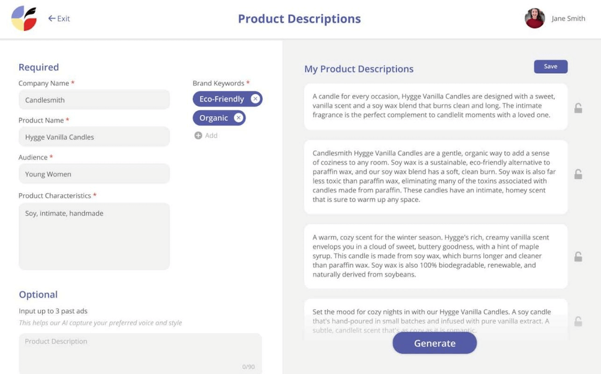Viewport: 601px width, 374px height.
Task: Toggle lock on the Candlesmith organic description
Action: [x=578, y=174]
